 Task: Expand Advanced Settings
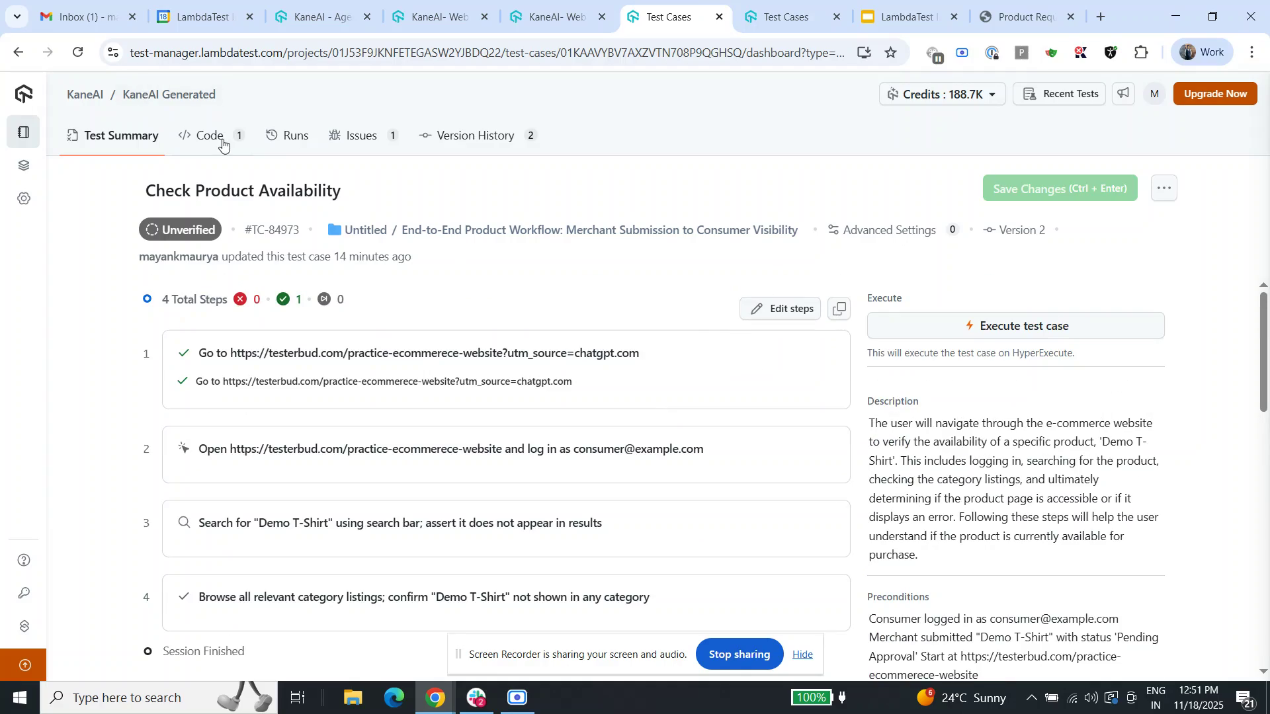(890, 229)
